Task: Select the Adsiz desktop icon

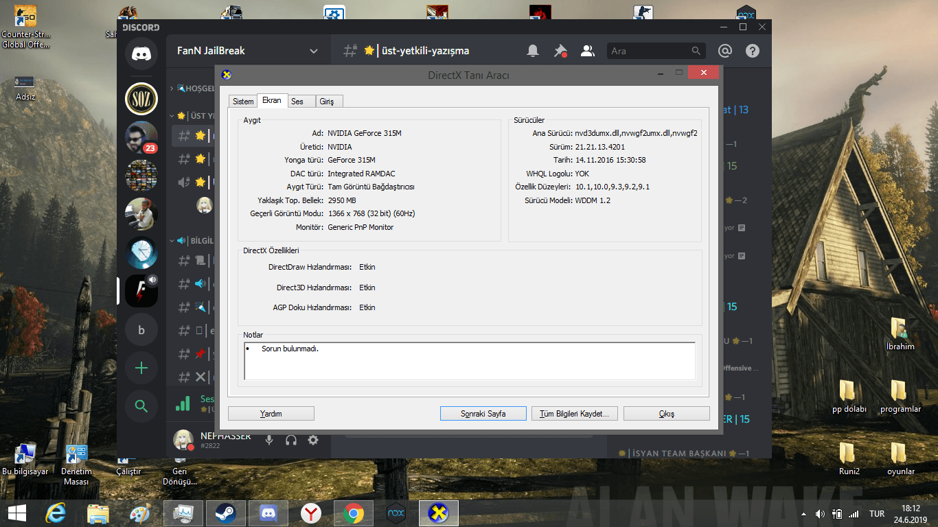Action: (x=25, y=87)
